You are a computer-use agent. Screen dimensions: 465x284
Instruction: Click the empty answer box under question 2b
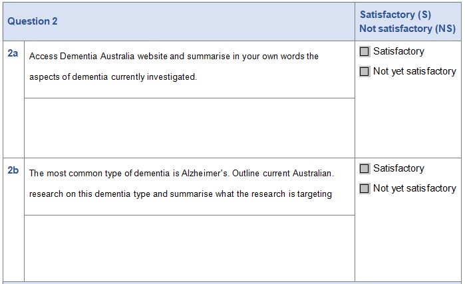click(189, 247)
